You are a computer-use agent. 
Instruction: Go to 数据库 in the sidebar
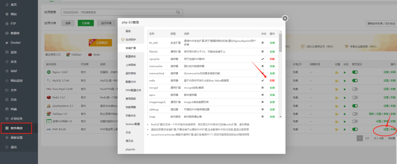[16, 33]
